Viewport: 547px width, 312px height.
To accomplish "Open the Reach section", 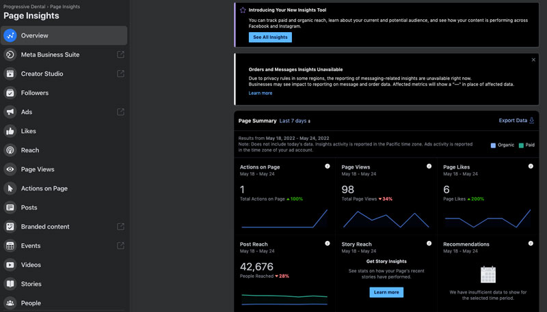I will coord(64,150).
